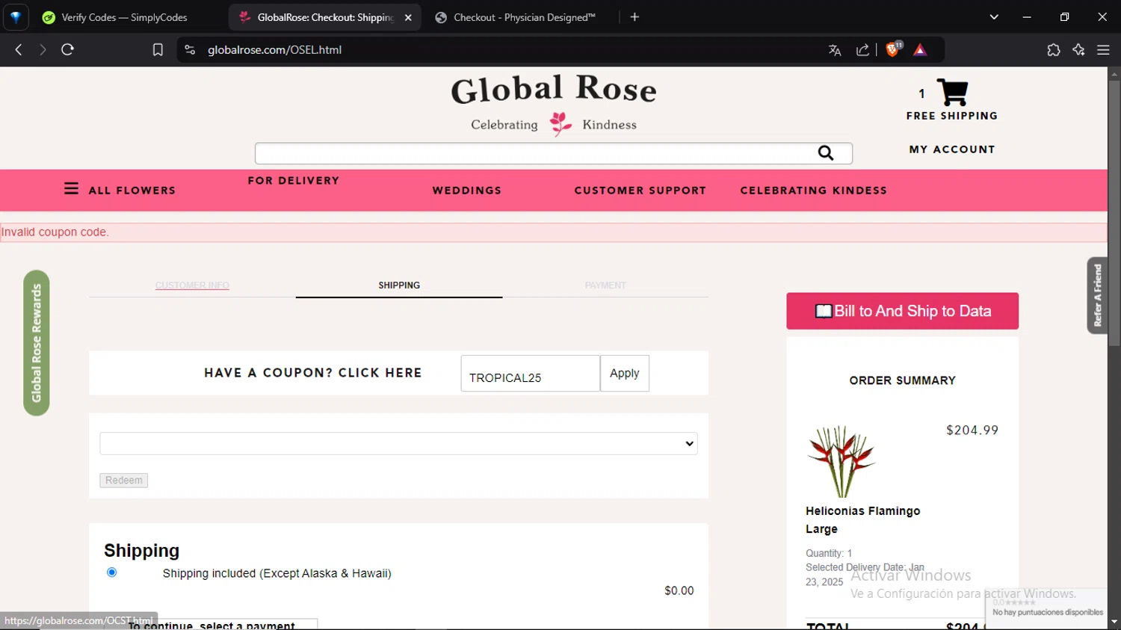Go forward with the browser forward arrow

pos(43,49)
